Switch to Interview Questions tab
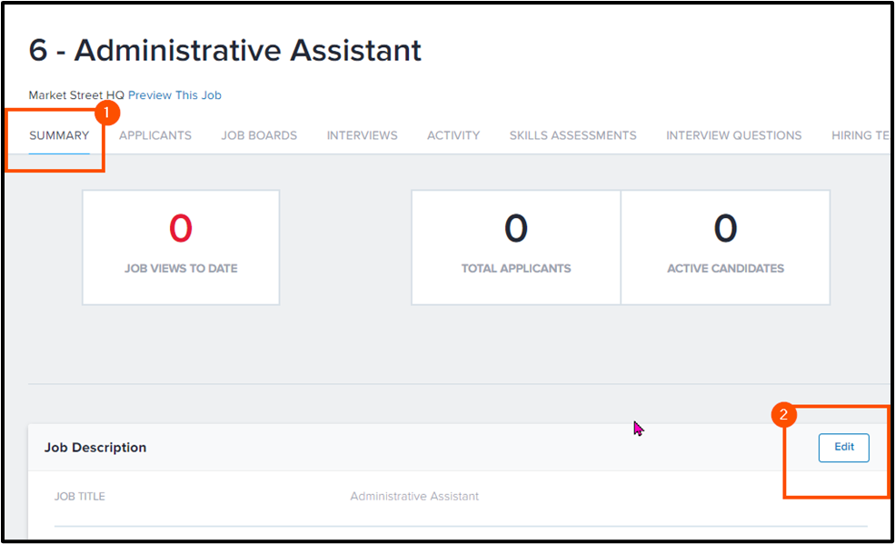The height and width of the screenshot is (544, 895). [733, 135]
